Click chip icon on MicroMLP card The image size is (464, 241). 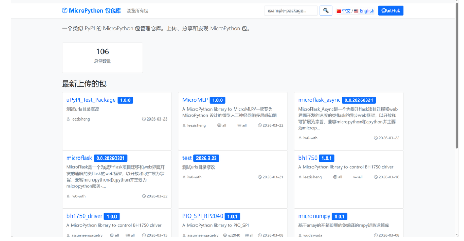pyautogui.click(x=219, y=125)
